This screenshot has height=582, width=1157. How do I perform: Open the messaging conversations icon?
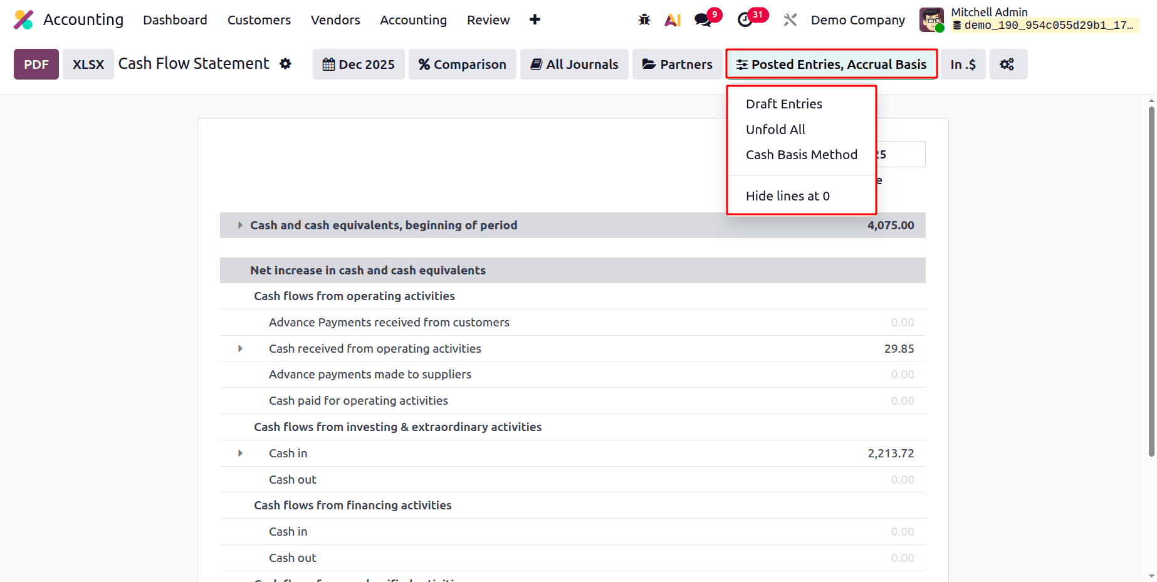[x=702, y=19]
